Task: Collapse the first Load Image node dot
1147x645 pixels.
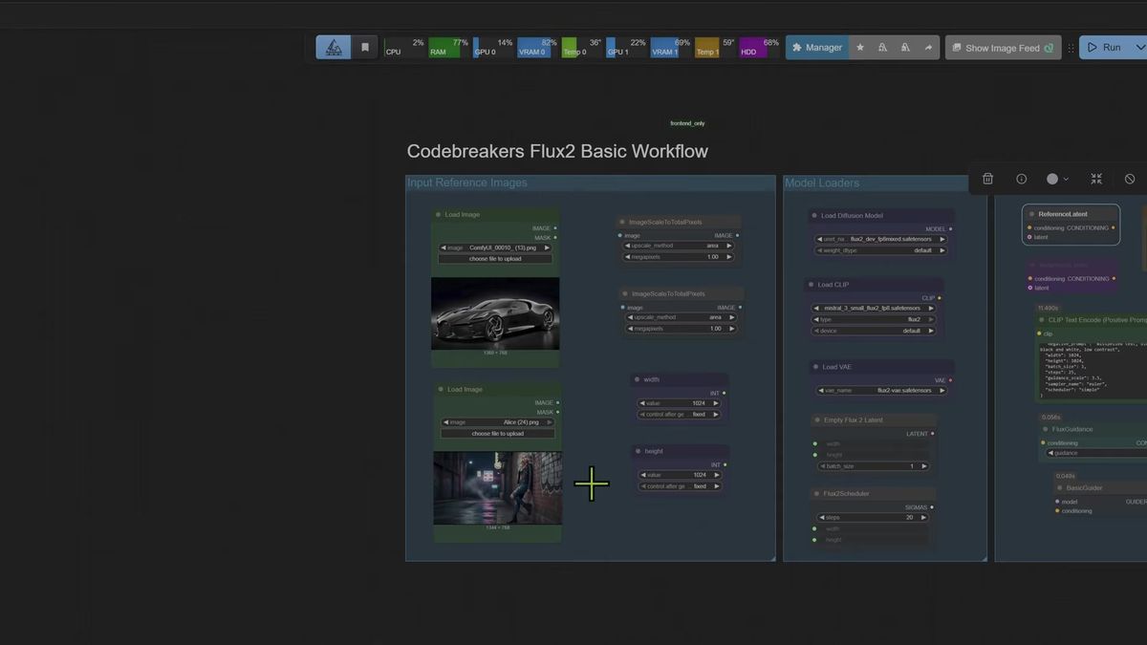Action: tap(438, 215)
